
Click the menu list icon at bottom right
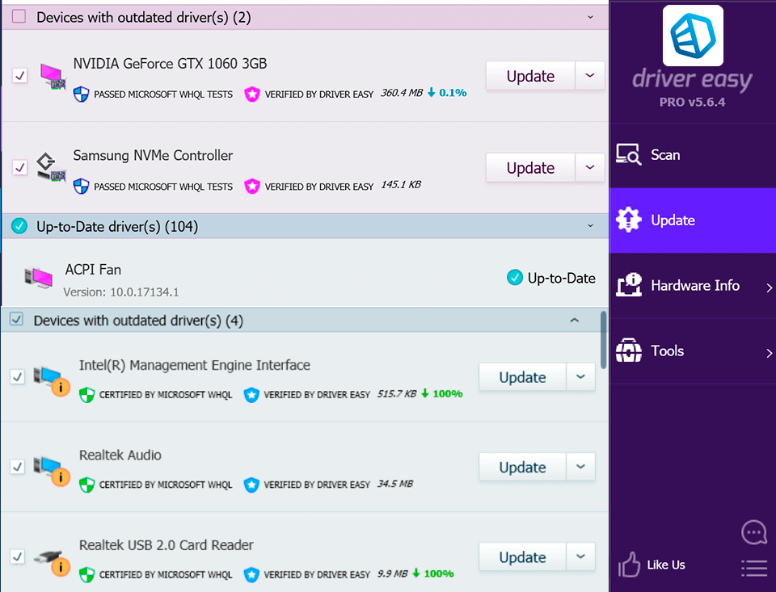(x=753, y=568)
